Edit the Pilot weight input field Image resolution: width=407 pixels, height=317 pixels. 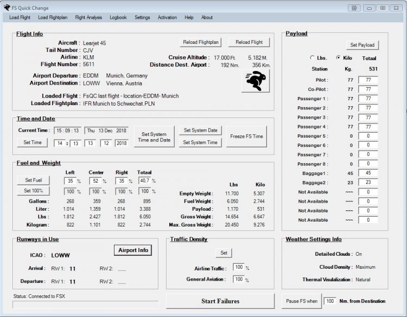(368, 80)
